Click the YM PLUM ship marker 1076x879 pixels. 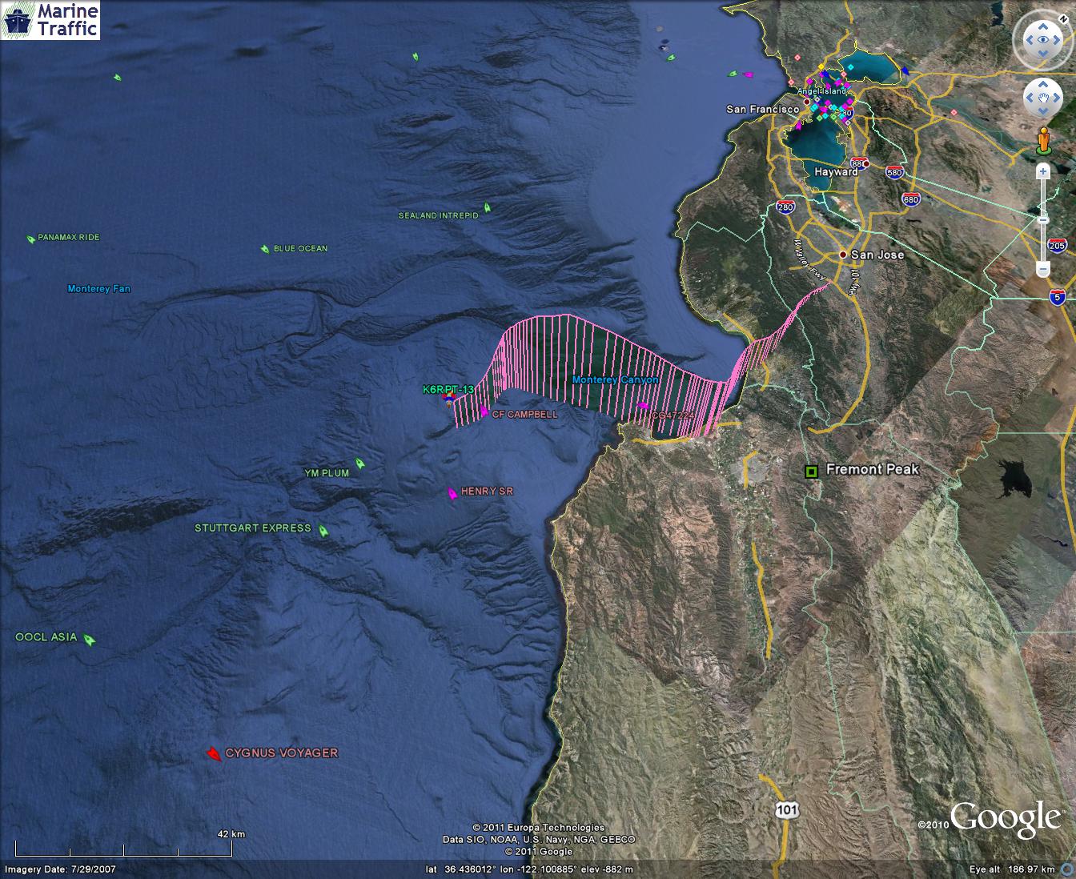[360, 464]
